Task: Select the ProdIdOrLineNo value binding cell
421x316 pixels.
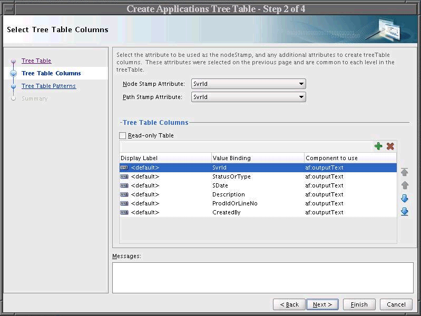Action: pos(258,203)
